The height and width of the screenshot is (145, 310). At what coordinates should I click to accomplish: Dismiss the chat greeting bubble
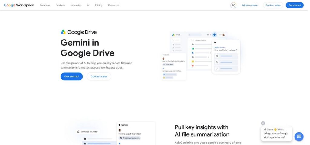(263, 123)
